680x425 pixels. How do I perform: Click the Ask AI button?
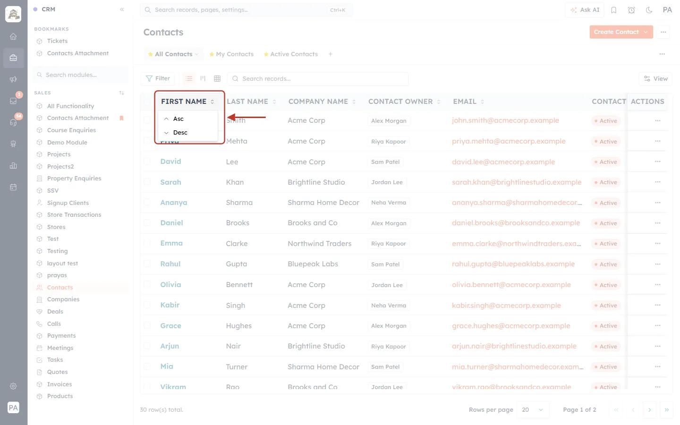(585, 10)
